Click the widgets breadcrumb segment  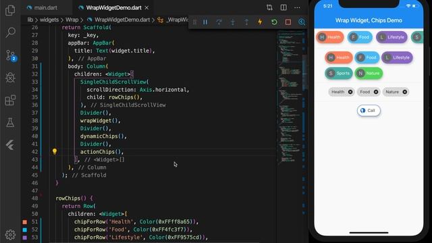49,20
